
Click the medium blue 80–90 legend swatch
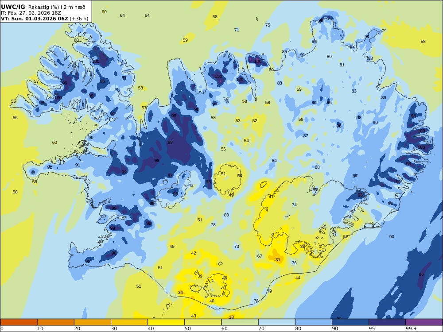314,322
